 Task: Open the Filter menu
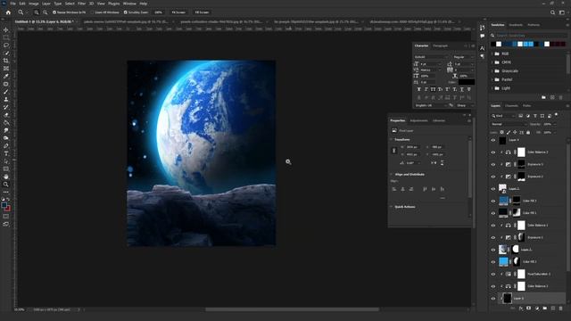tap(81, 4)
